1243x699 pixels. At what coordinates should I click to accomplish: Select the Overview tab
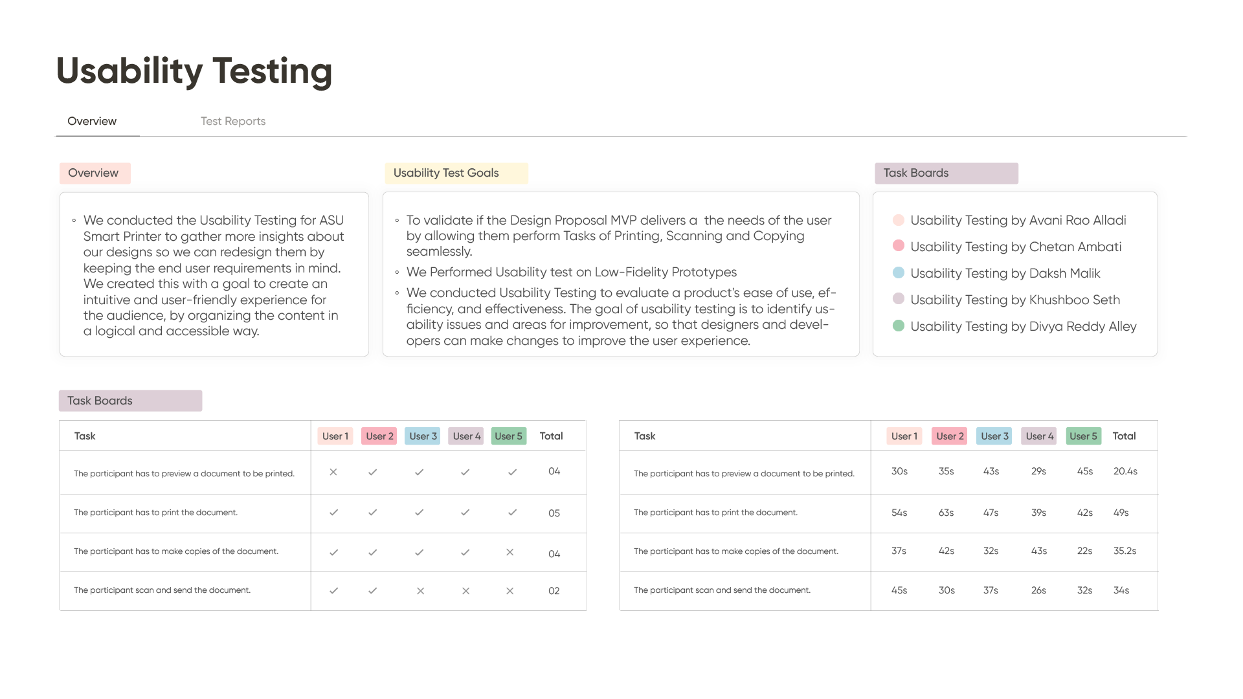tap(92, 121)
